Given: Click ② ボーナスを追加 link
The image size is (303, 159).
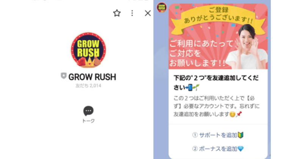Looking at the screenshot, I should (218, 149).
